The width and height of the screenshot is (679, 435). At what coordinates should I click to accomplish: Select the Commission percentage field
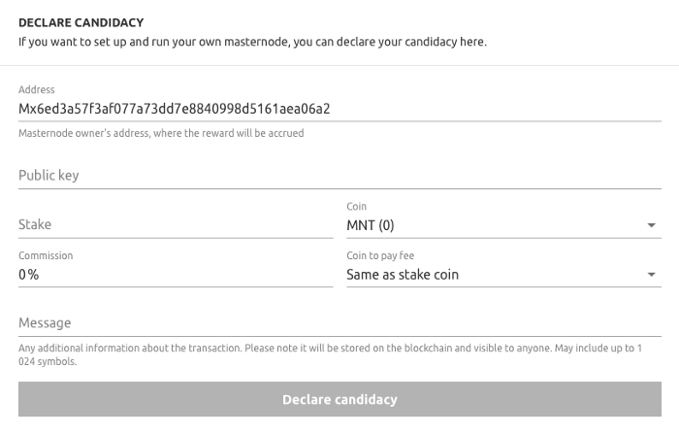[175, 275]
